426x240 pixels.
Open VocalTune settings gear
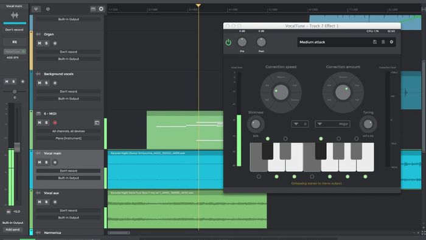(x=391, y=42)
